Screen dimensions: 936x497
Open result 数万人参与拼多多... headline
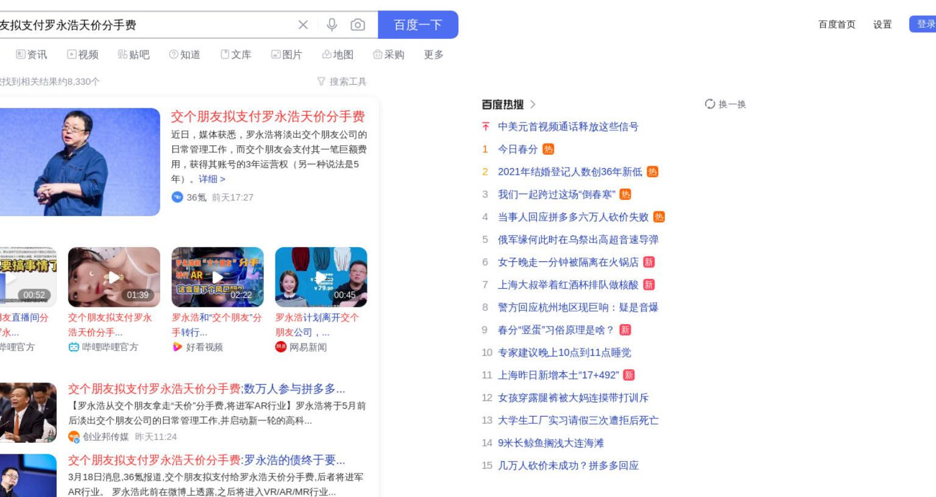(207, 389)
